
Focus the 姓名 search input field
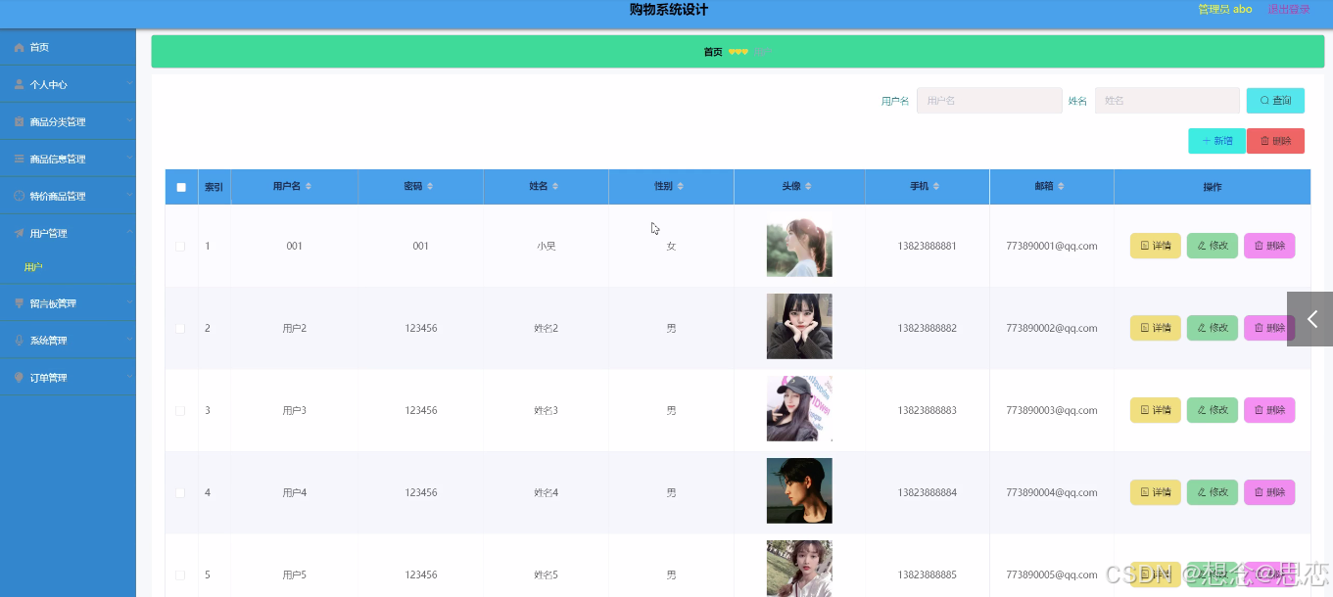1167,101
